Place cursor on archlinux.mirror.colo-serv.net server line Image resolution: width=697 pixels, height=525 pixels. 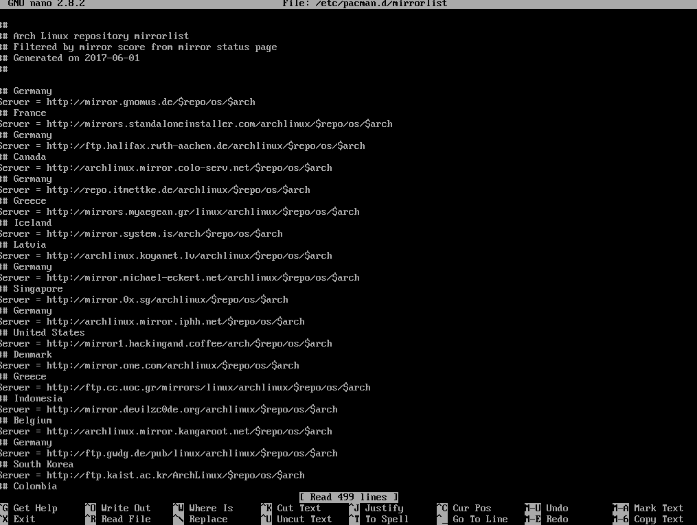tap(166, 168)
